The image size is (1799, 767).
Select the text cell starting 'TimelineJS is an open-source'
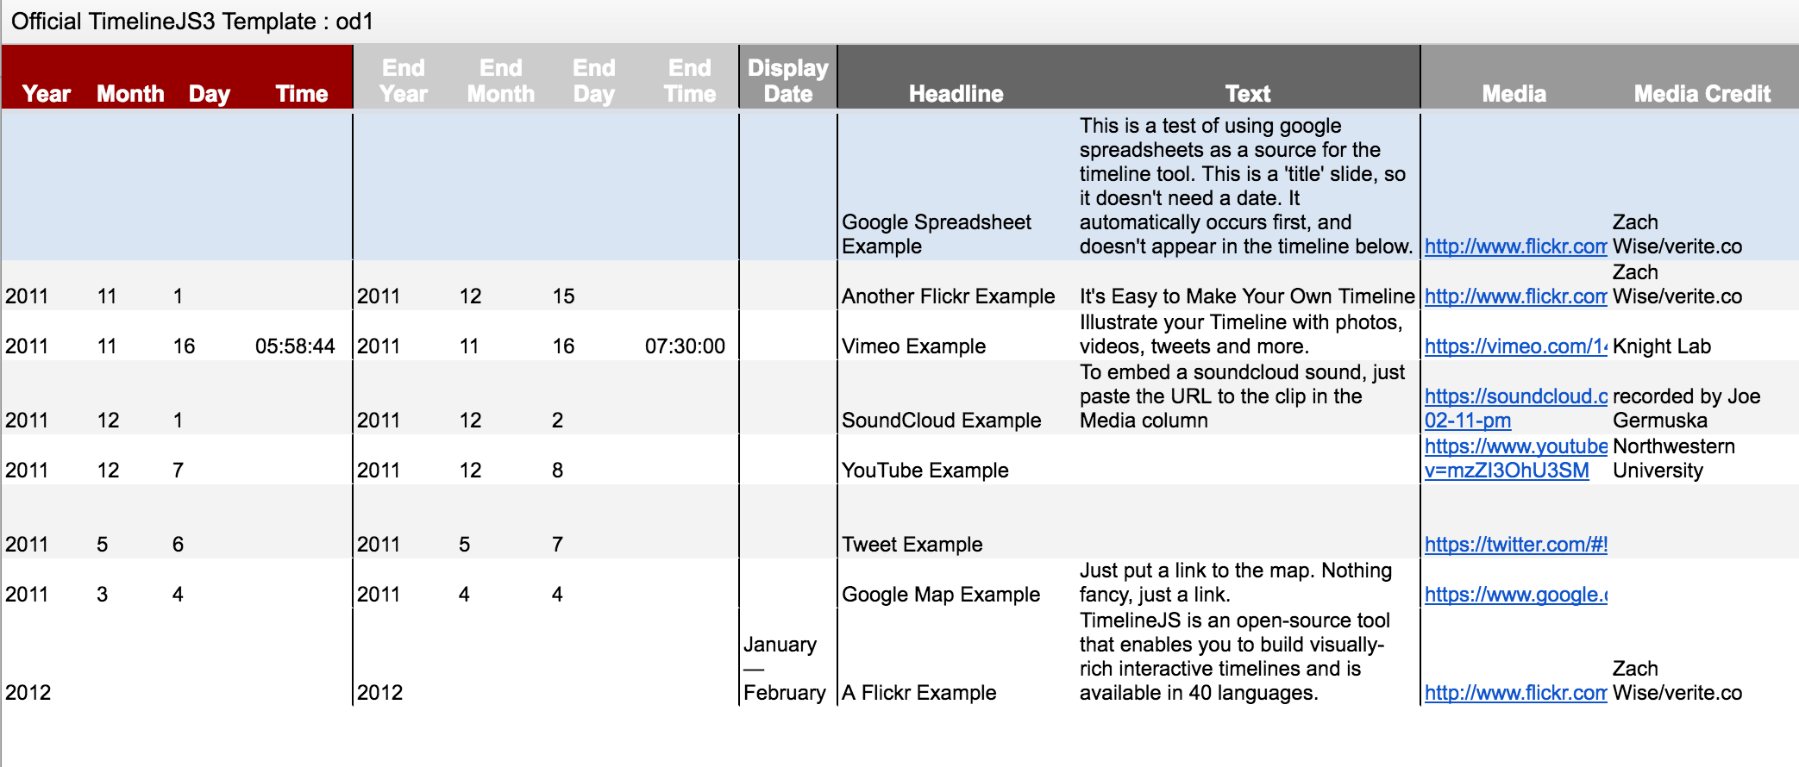click(x=1235, y=657)
